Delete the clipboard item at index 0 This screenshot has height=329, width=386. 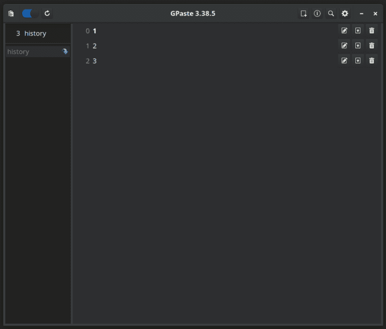pos(372,31)
